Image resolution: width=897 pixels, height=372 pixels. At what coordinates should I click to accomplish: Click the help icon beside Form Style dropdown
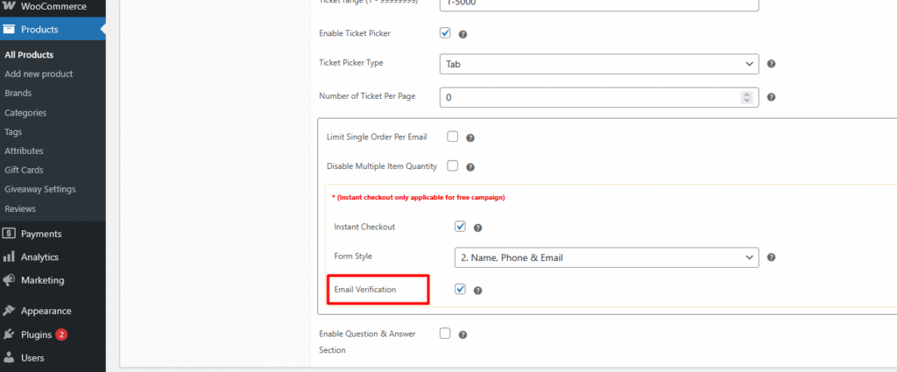click(772, 257)
